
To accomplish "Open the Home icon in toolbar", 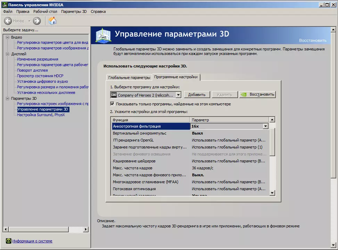I will pos(52,21).
